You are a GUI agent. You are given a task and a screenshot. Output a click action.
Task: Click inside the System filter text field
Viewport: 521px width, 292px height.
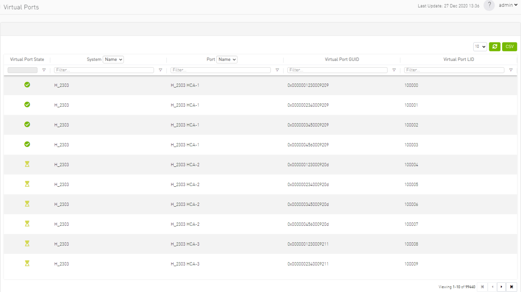point(104,70)
